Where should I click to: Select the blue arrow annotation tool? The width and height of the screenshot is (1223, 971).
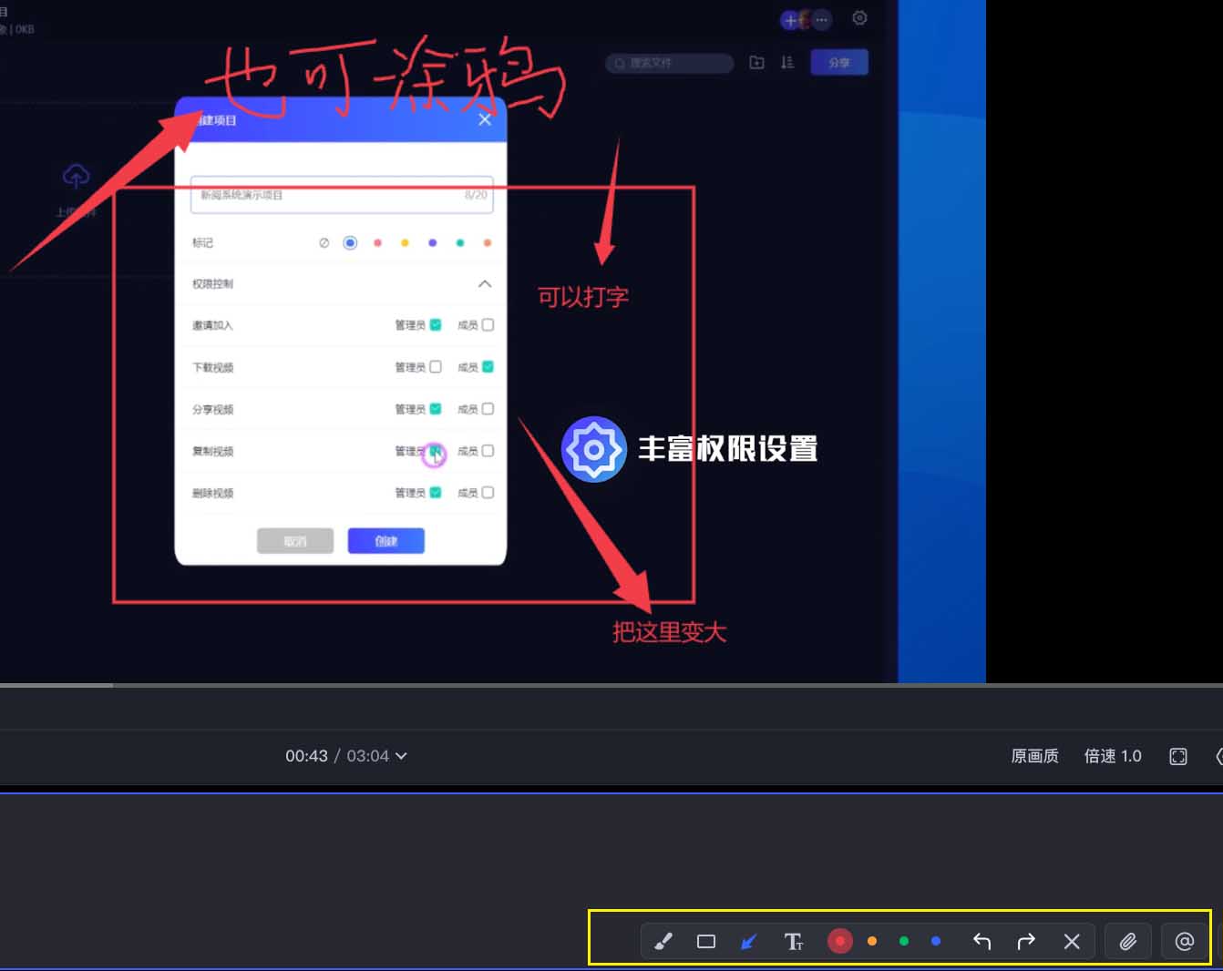tap(749, 941)
